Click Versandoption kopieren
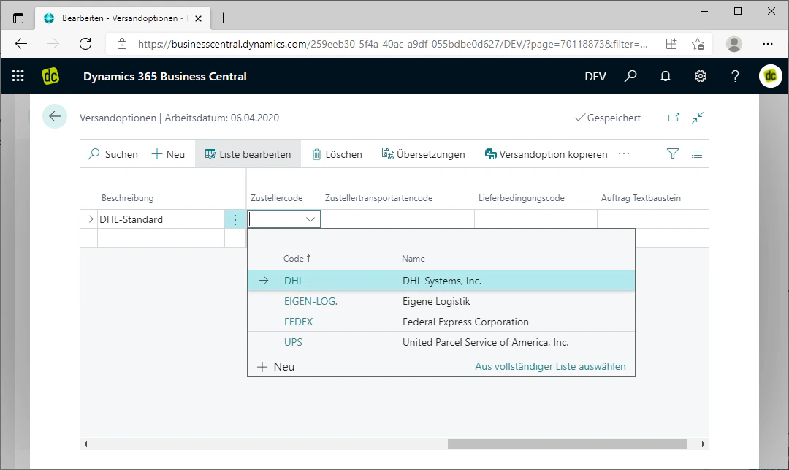This screenshot has width=789, height=470. point(546,154)
